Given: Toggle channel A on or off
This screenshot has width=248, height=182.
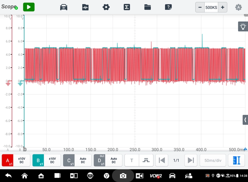Looking at the screenshot, I should [x=7, y=160].
